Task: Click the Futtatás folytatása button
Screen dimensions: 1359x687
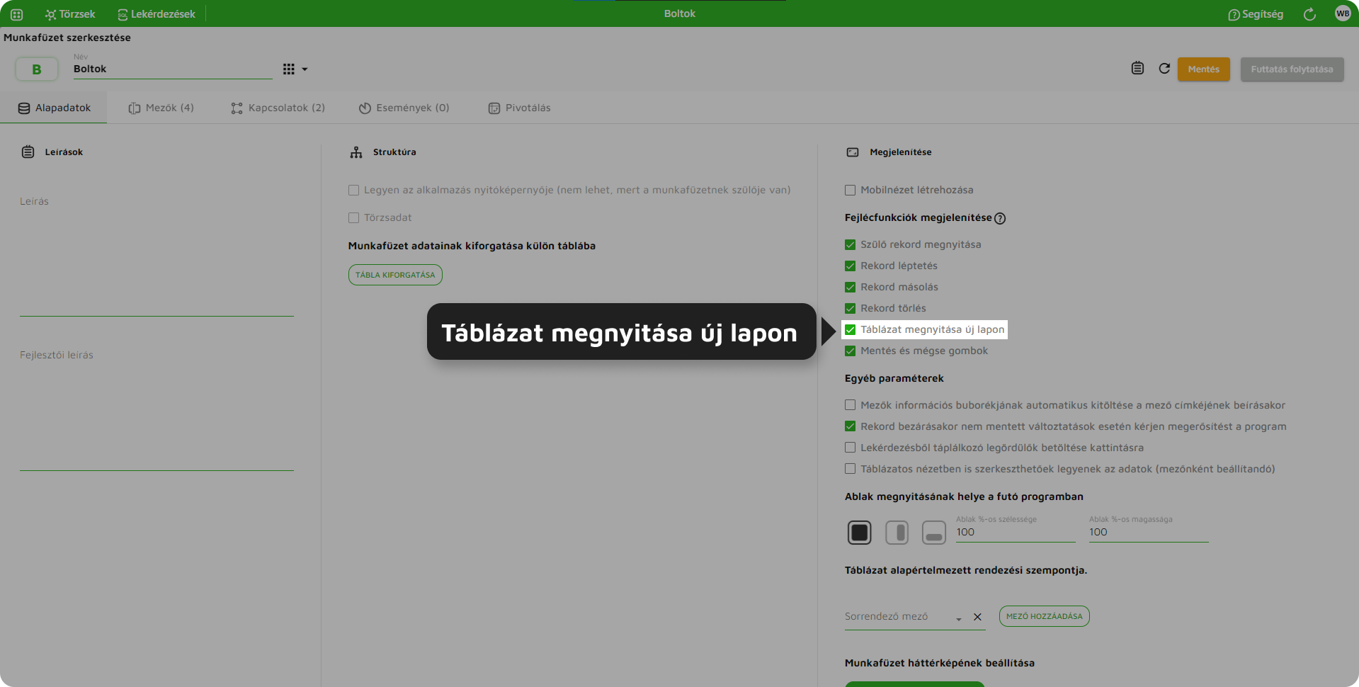Action: pyautogui.click(x=1292, y=69)
